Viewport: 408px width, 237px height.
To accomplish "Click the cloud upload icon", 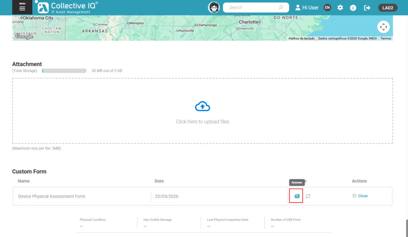I will point(202,107).
